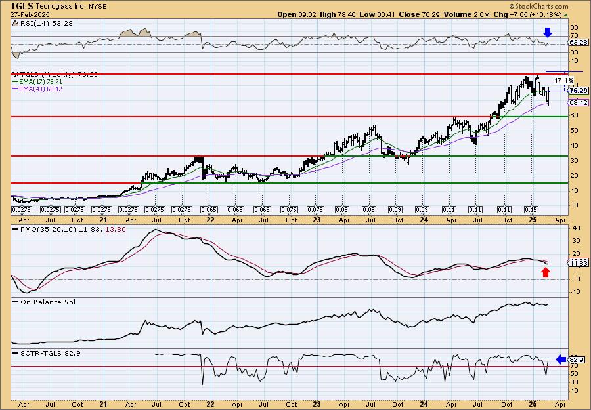Click the 90 level on RSI axis

pyautogui.click(x=575, y=28)
